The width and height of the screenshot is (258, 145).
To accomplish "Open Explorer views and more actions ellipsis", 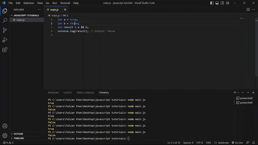I will click(x=39, y=10).
